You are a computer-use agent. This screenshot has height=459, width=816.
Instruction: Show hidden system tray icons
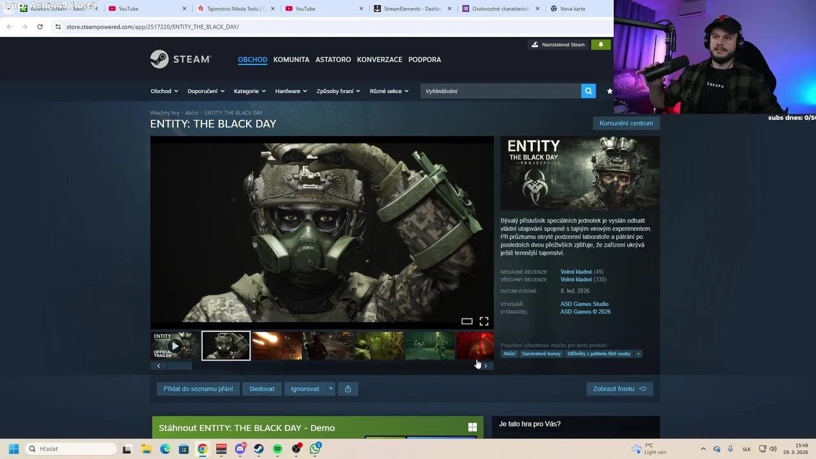703,449
